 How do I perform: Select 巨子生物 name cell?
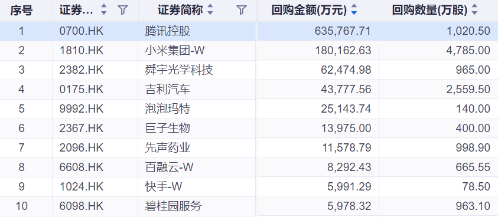coord(168,128)
